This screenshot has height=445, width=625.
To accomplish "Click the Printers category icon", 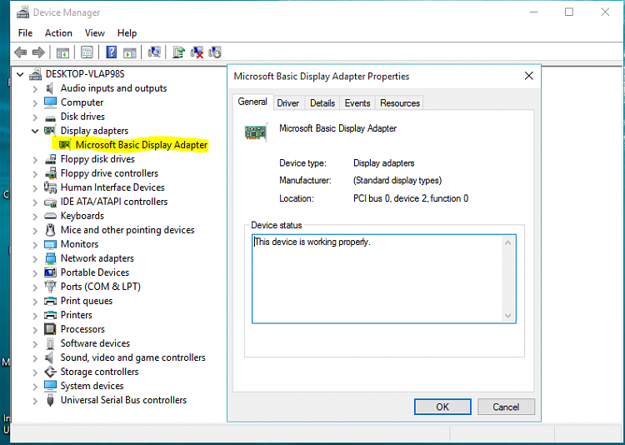I will tap(50, 315).
